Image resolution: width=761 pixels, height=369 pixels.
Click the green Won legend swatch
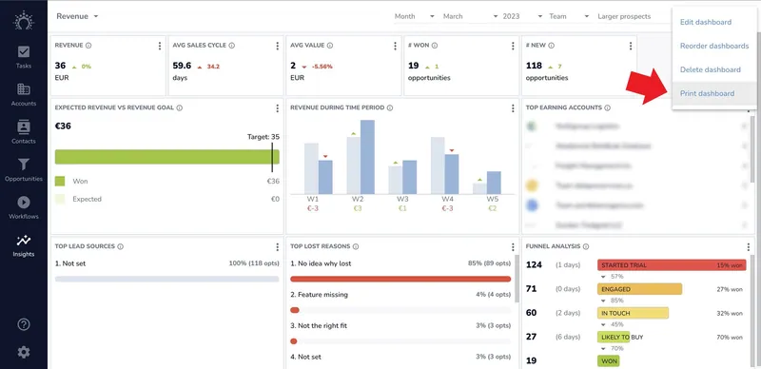[60, 181]
